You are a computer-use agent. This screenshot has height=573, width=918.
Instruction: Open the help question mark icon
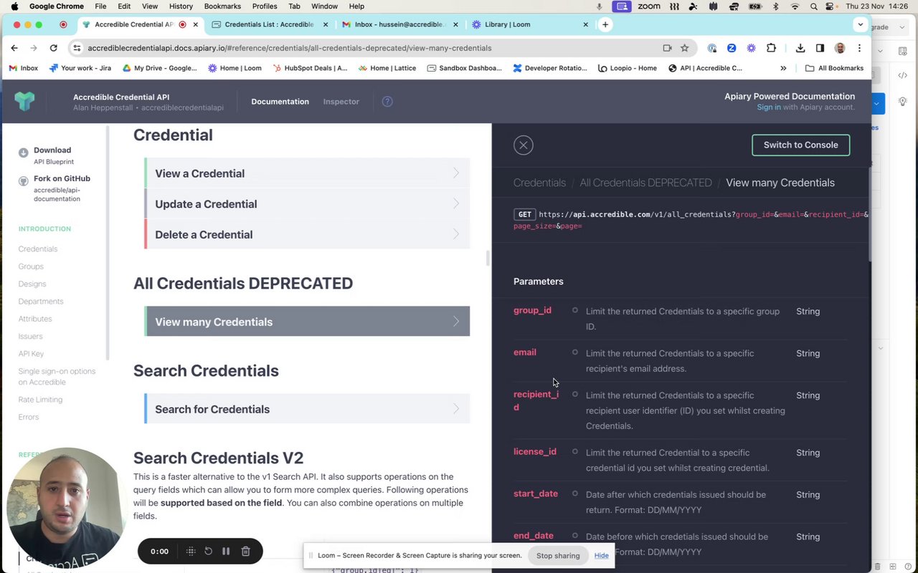(387, 102)
